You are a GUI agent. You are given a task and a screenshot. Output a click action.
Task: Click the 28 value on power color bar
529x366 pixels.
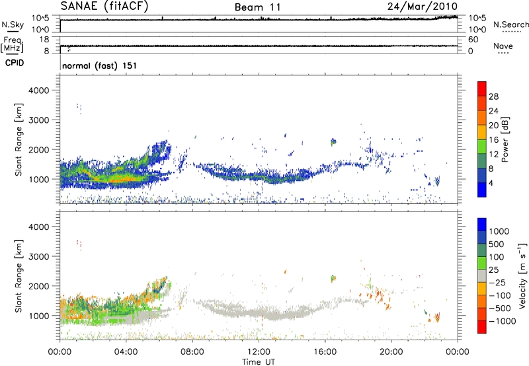(x=493, y=96)
